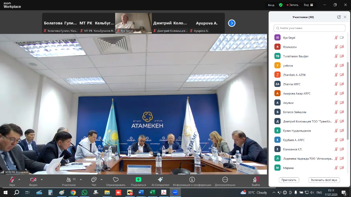Open the AI Companion sparkle icon
The height and width of the screenshot is (197, 351).
[160, 179]
